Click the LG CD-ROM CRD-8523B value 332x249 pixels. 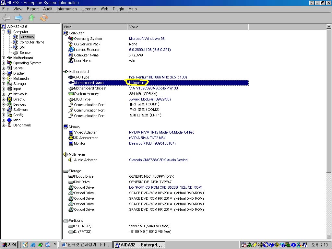coord(166,187)
